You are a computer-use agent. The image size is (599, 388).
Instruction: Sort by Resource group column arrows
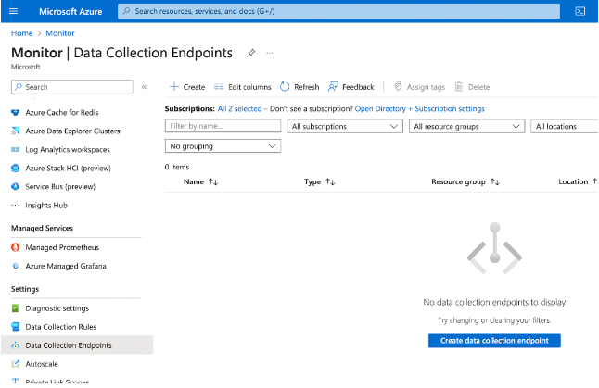[495, 182]
